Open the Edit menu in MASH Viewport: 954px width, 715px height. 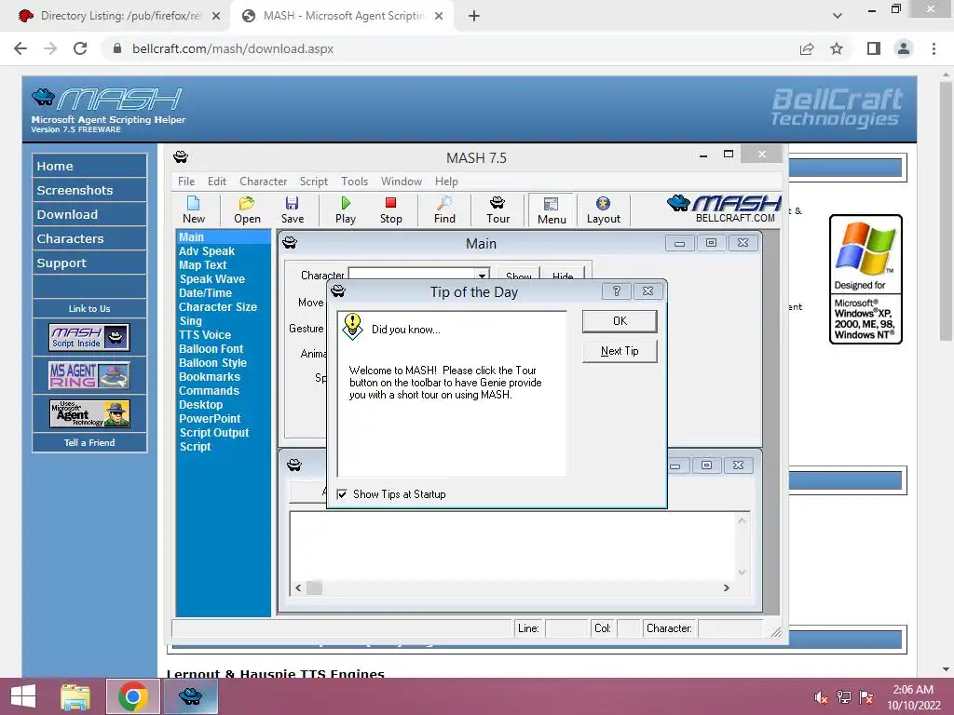tap(216, 182)
